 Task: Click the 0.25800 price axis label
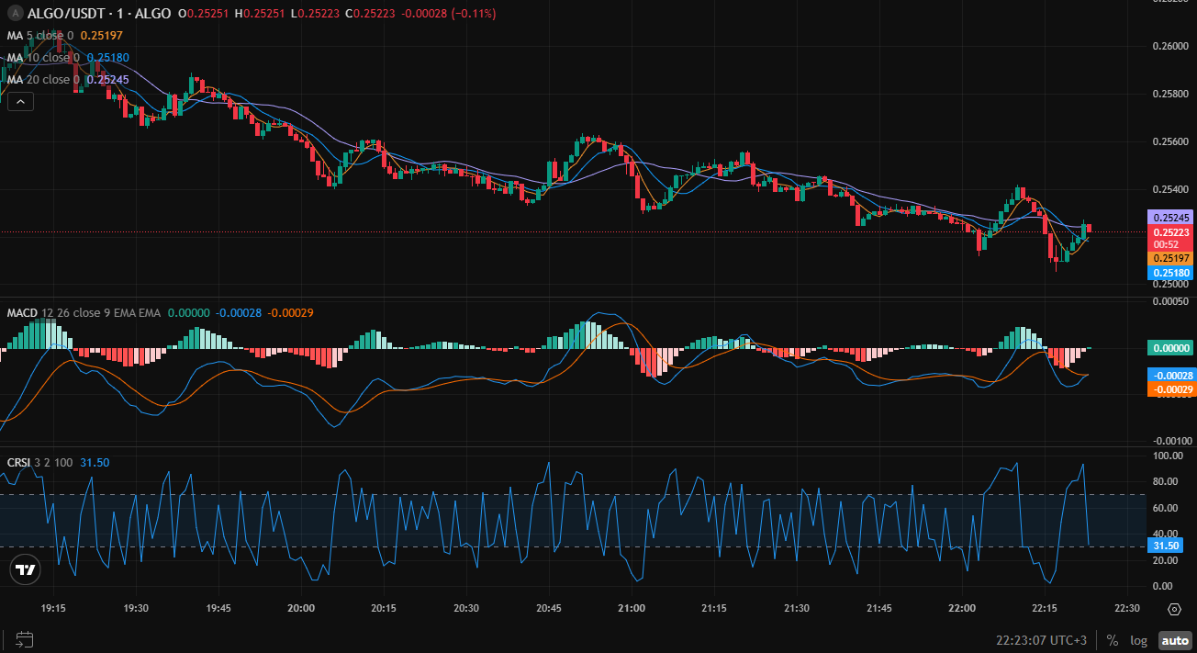pos(1169,94)
